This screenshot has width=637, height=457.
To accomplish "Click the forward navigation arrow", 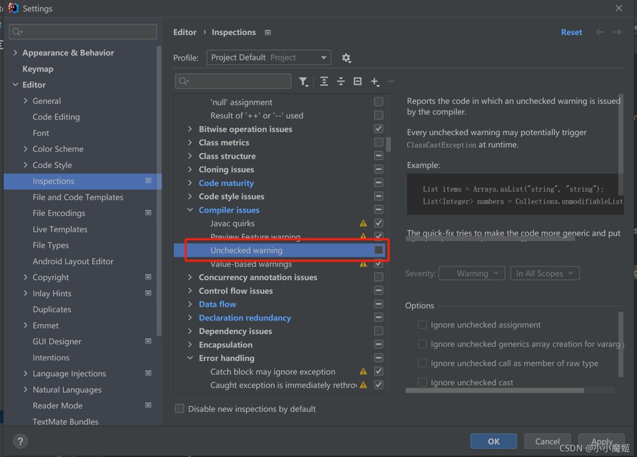I will (x=617, y=32).
